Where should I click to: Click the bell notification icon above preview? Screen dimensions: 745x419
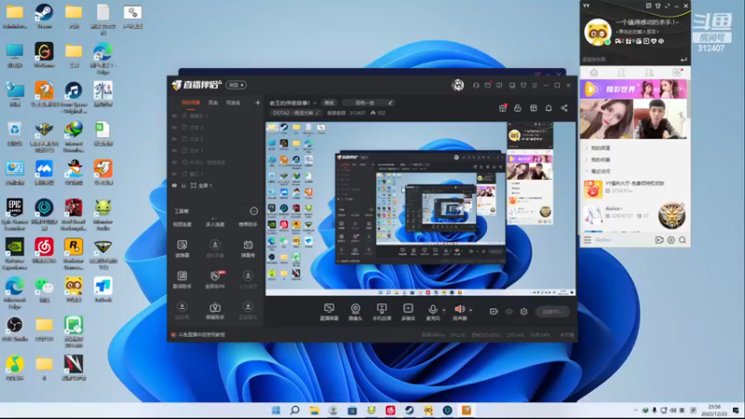[x=549, y=108]
